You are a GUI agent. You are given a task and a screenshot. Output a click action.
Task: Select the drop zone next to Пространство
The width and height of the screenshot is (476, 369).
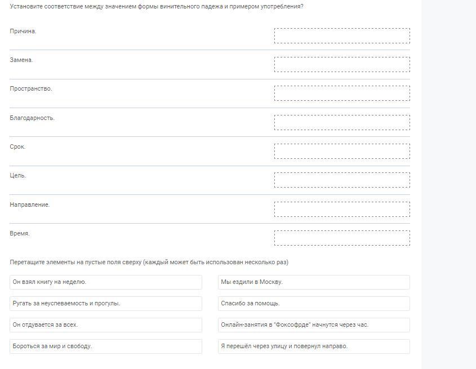(x=342, y=93)
